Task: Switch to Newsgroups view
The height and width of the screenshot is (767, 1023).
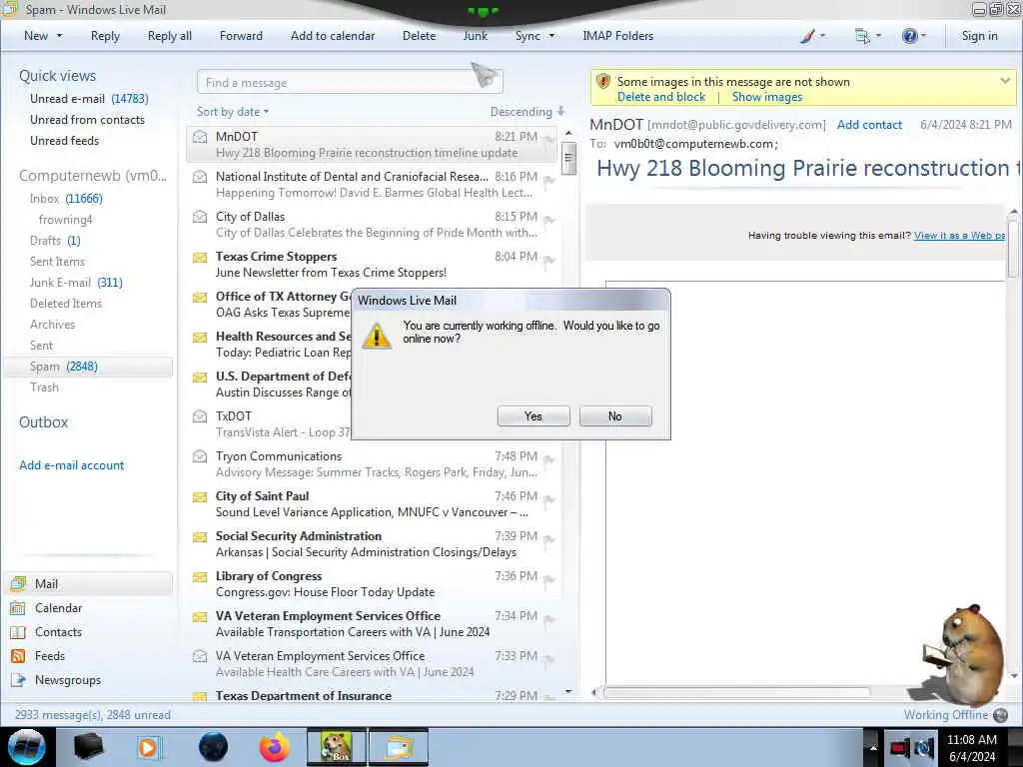Action: pyautogui.click(x=67, y=679)
